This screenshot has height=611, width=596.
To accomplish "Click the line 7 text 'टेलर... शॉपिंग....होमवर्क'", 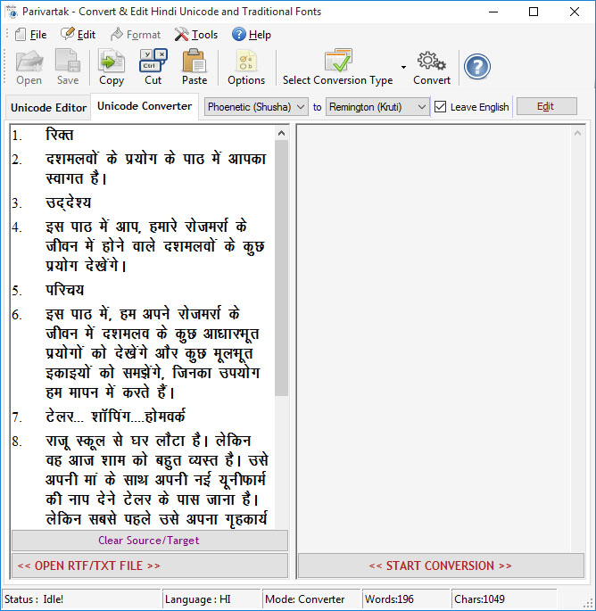I will (116, 417).
